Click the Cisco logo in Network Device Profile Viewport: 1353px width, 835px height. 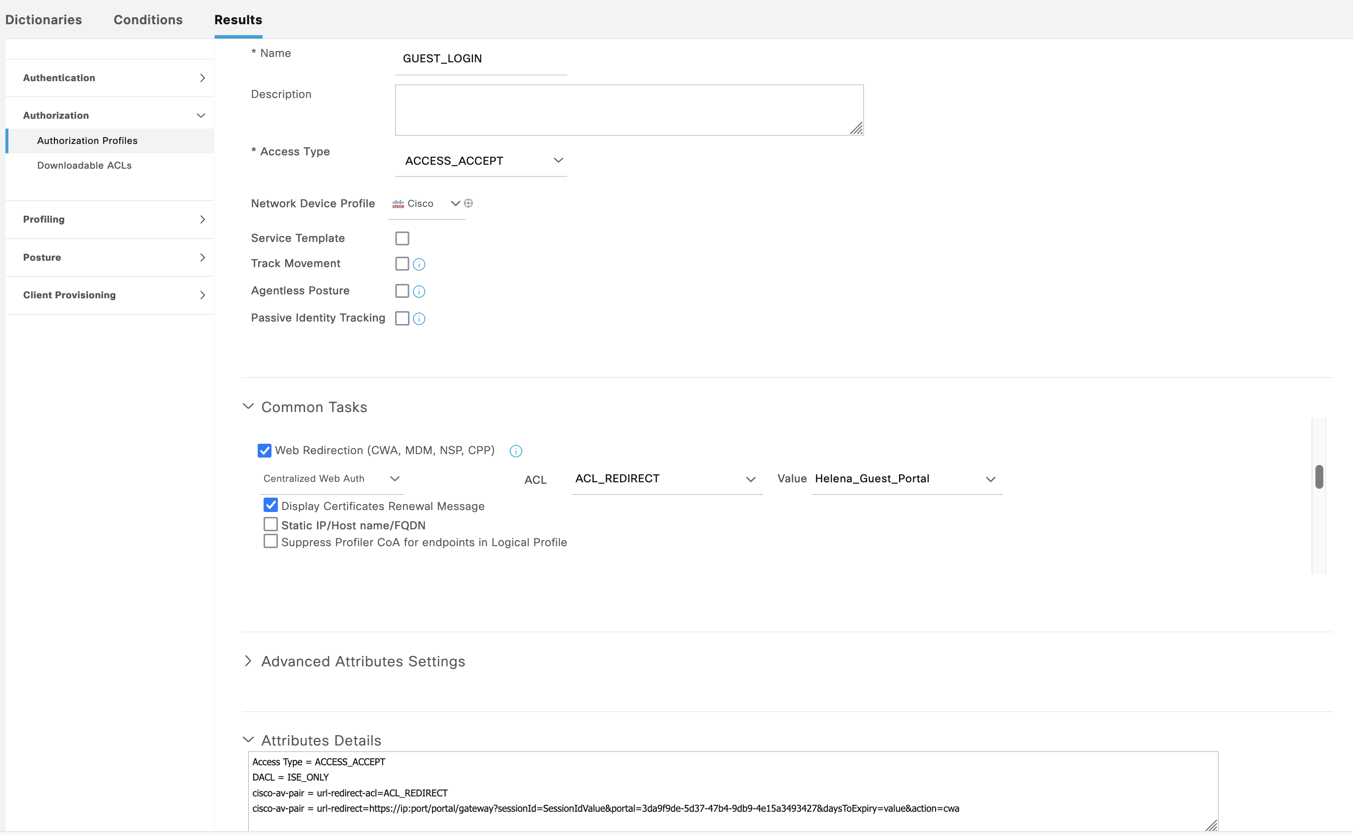coord(398,204)
